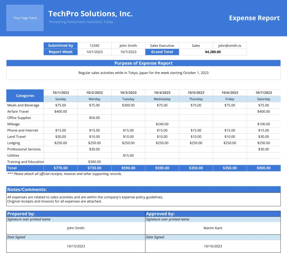Select the Saturday total $900.00 cell
This screenshot has width=287, height=253.
click(263, 168)
